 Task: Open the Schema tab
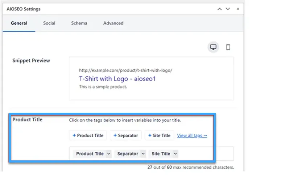[79, 23]
